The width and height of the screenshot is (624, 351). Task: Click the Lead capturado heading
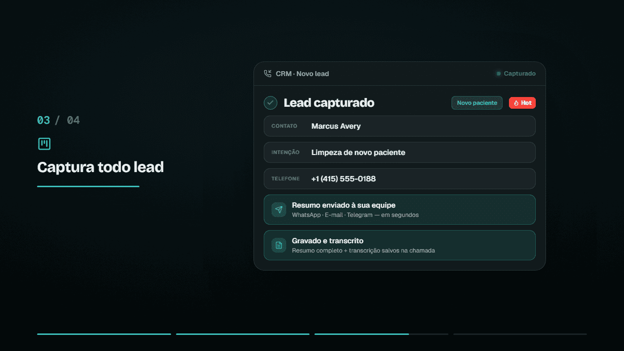coord(329,103)
